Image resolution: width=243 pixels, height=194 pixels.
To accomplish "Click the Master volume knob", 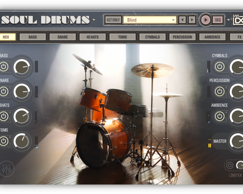I will (x=237, y=141).
